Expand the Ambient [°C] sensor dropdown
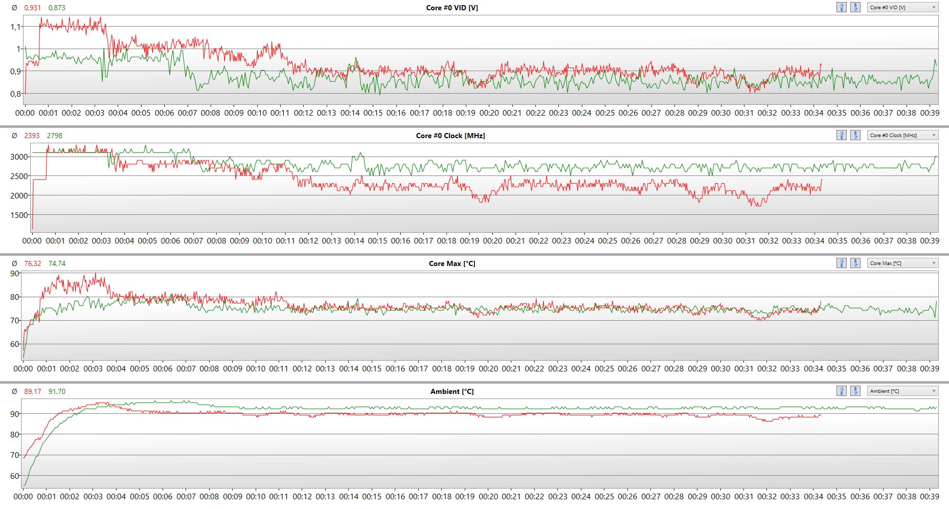Viewport: 949px width, 509px height. click(902, 391)
